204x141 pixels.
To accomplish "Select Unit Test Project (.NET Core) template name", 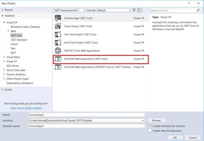I will (x=80, y=34).
